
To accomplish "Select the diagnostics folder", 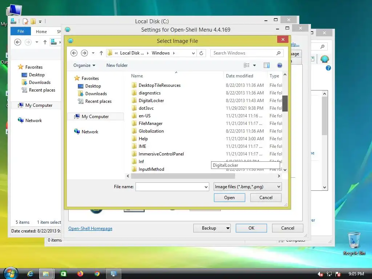I will pos(149,93).
